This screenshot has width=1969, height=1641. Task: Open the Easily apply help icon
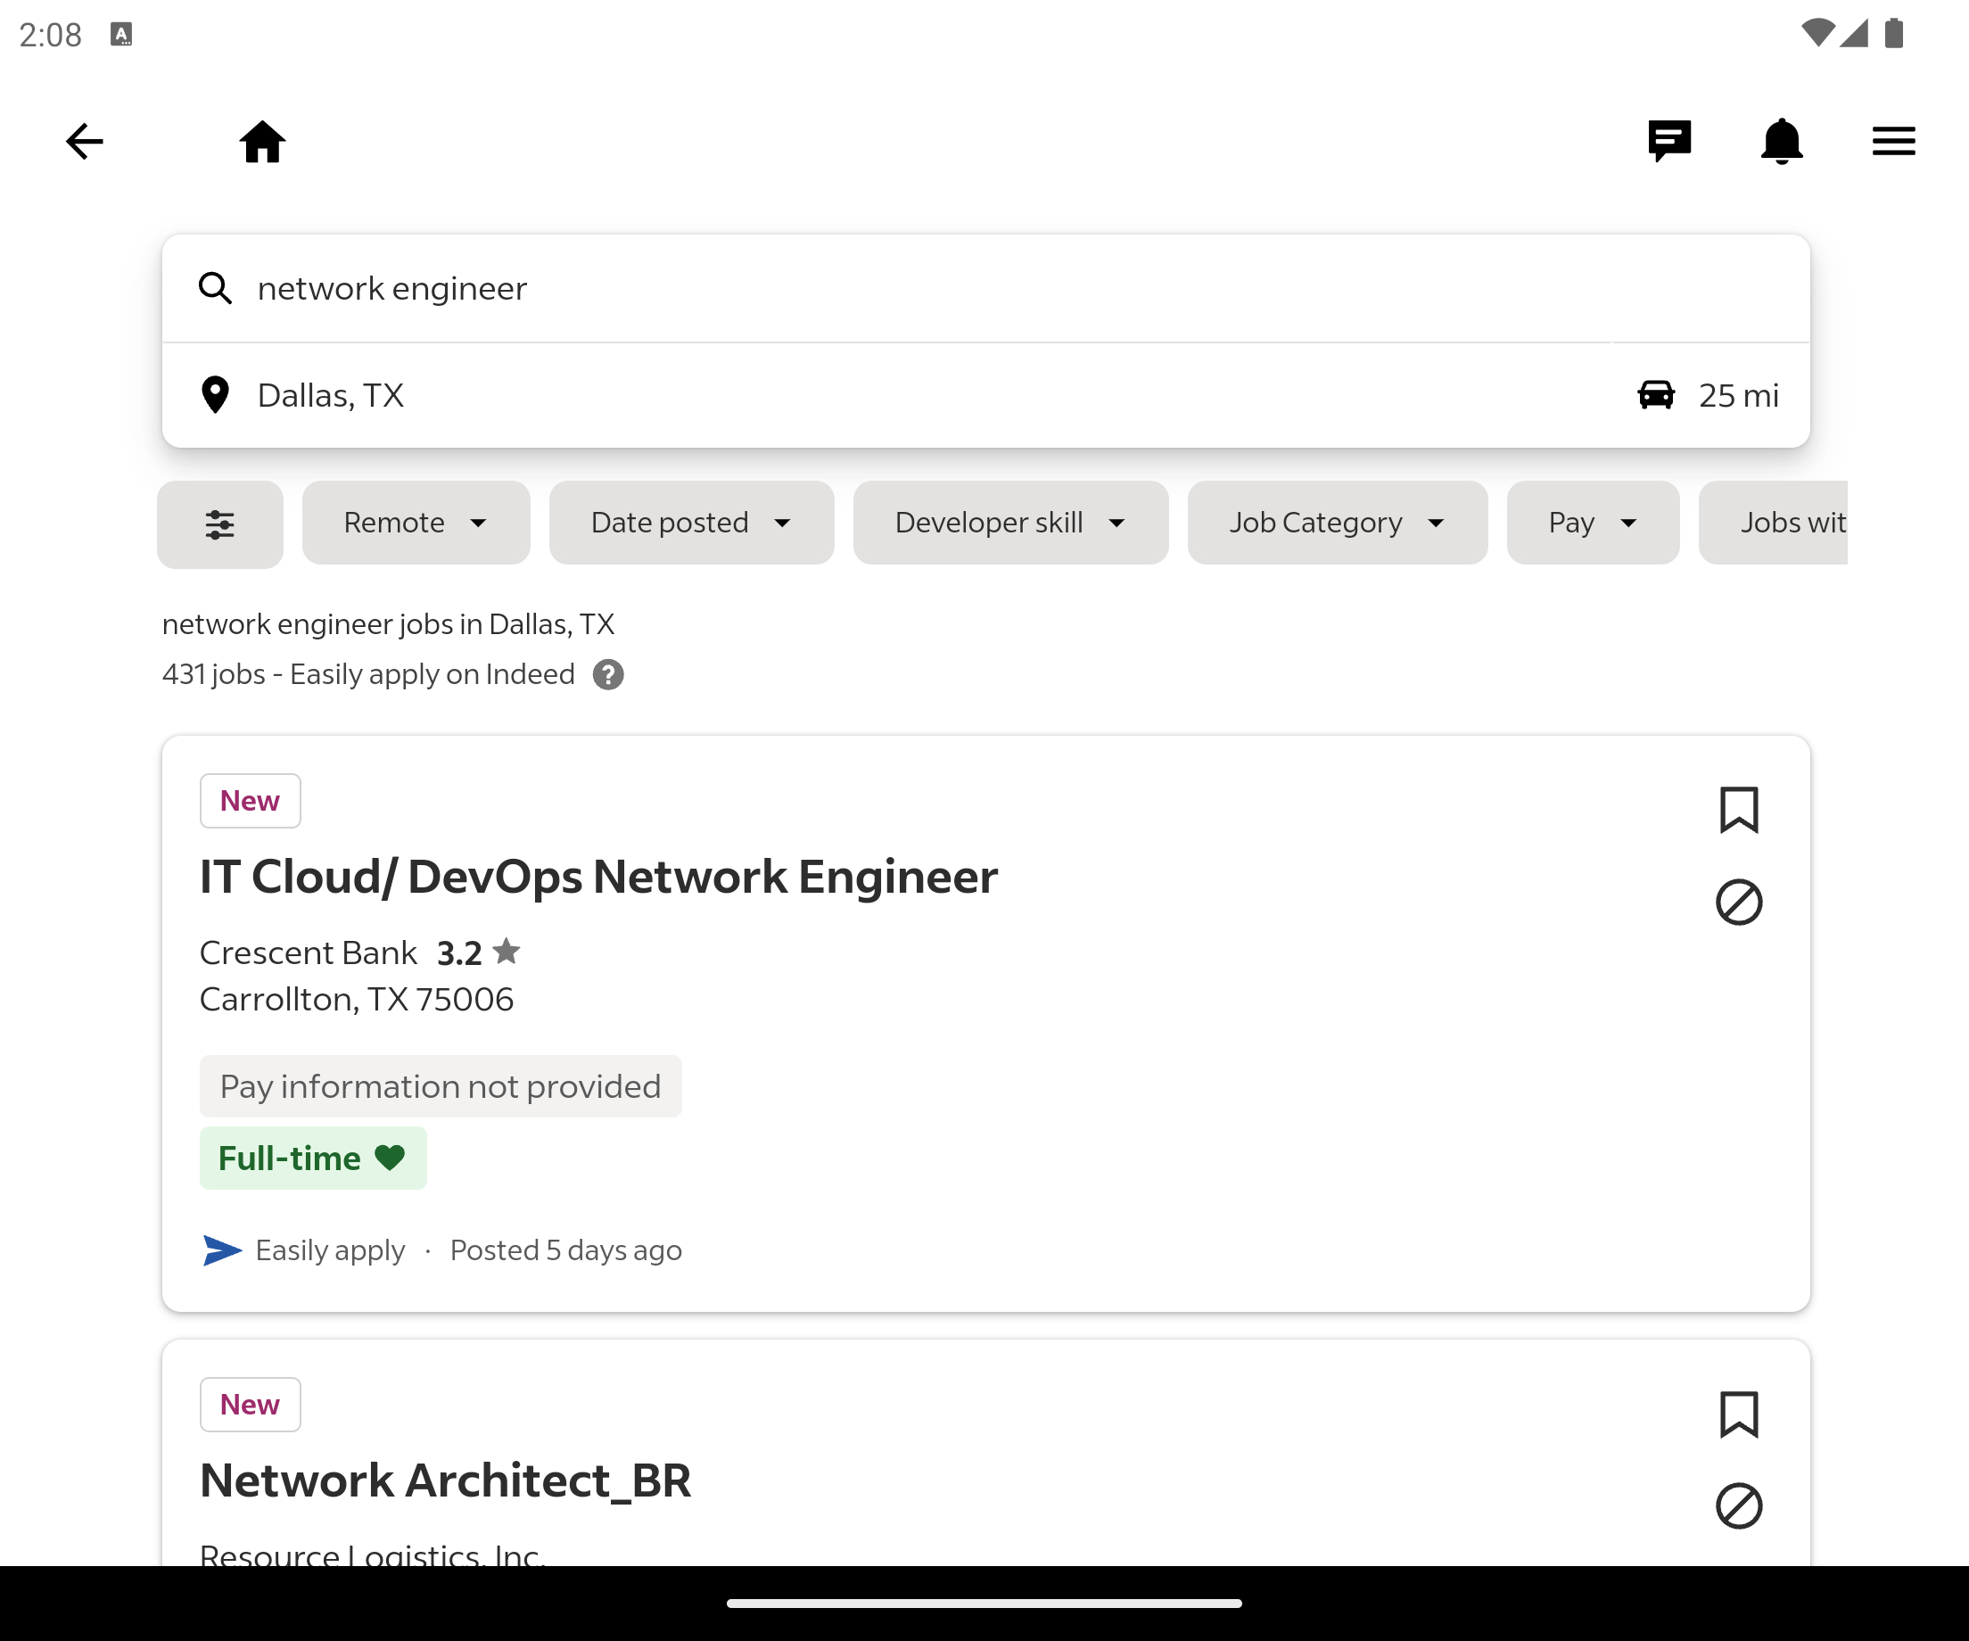[x=608, y=675]
